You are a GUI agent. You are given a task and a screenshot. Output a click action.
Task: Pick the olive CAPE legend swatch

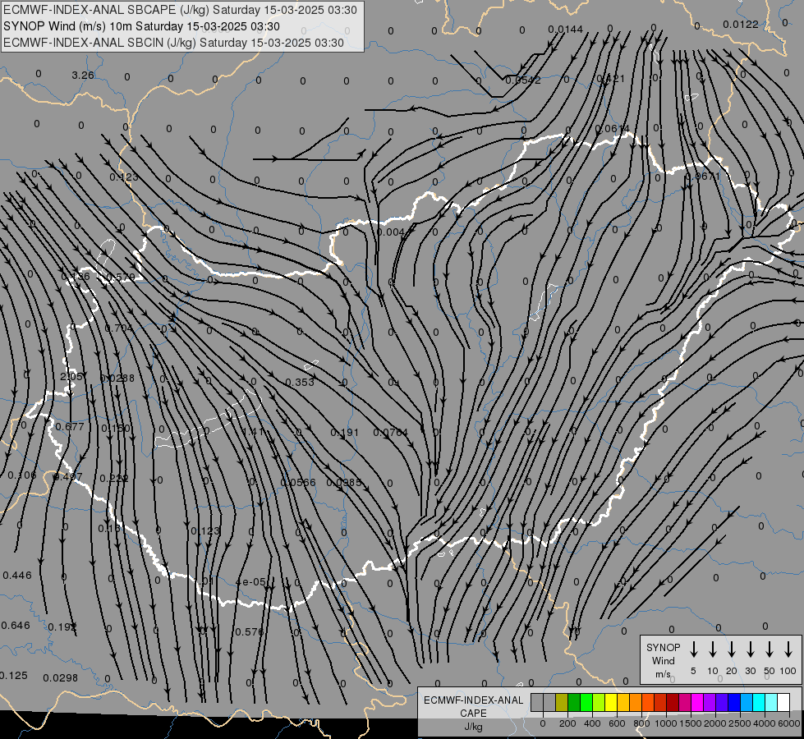tap(562, 702)
